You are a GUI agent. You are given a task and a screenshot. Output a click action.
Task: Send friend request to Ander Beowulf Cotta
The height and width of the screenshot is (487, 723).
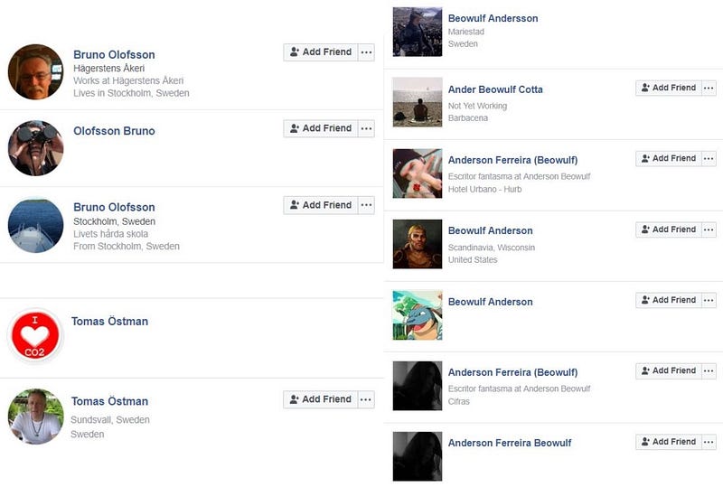(669, 88)
